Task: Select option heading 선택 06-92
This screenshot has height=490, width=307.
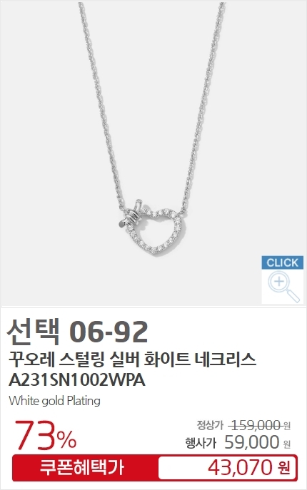Action: [x=77, y=332]
